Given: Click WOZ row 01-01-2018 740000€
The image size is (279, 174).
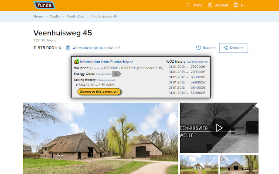Looking at the screenshot, I should pyautogui.click(x=187, y=72).
